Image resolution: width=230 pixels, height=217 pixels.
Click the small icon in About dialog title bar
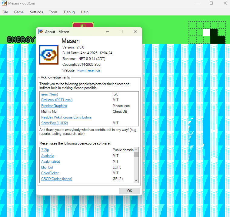(x=41, y=32)
